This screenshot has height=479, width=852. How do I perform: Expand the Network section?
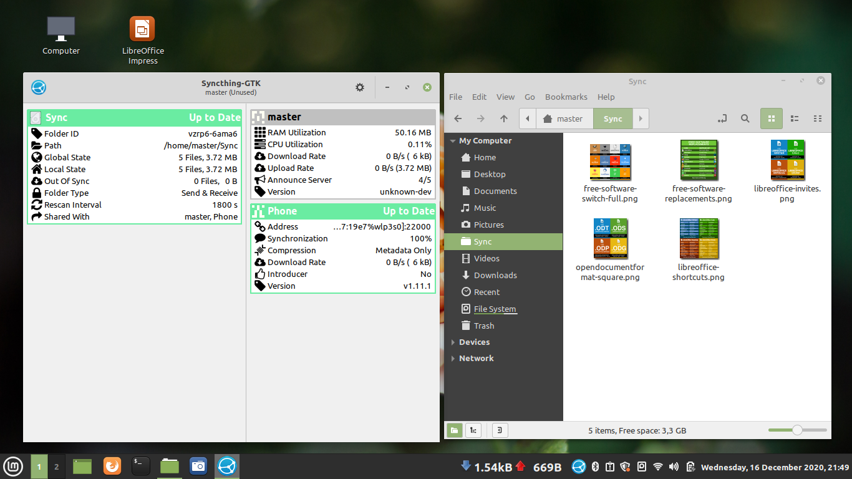[453, 359]
